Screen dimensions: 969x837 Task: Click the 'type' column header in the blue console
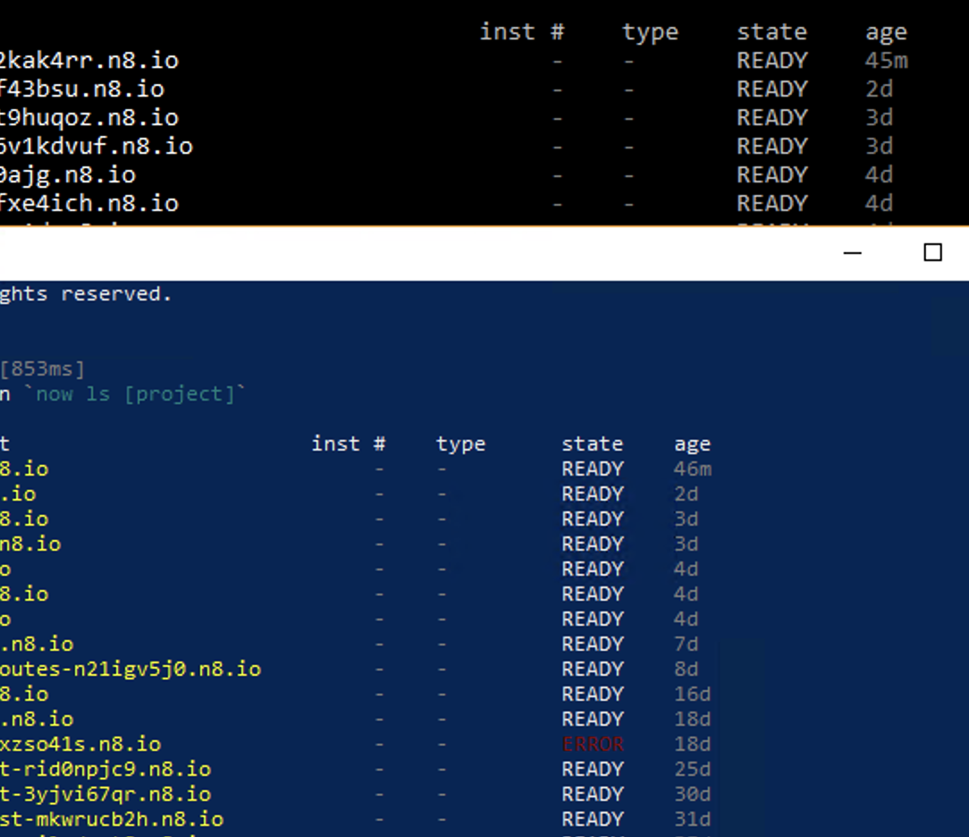point(460,443)
